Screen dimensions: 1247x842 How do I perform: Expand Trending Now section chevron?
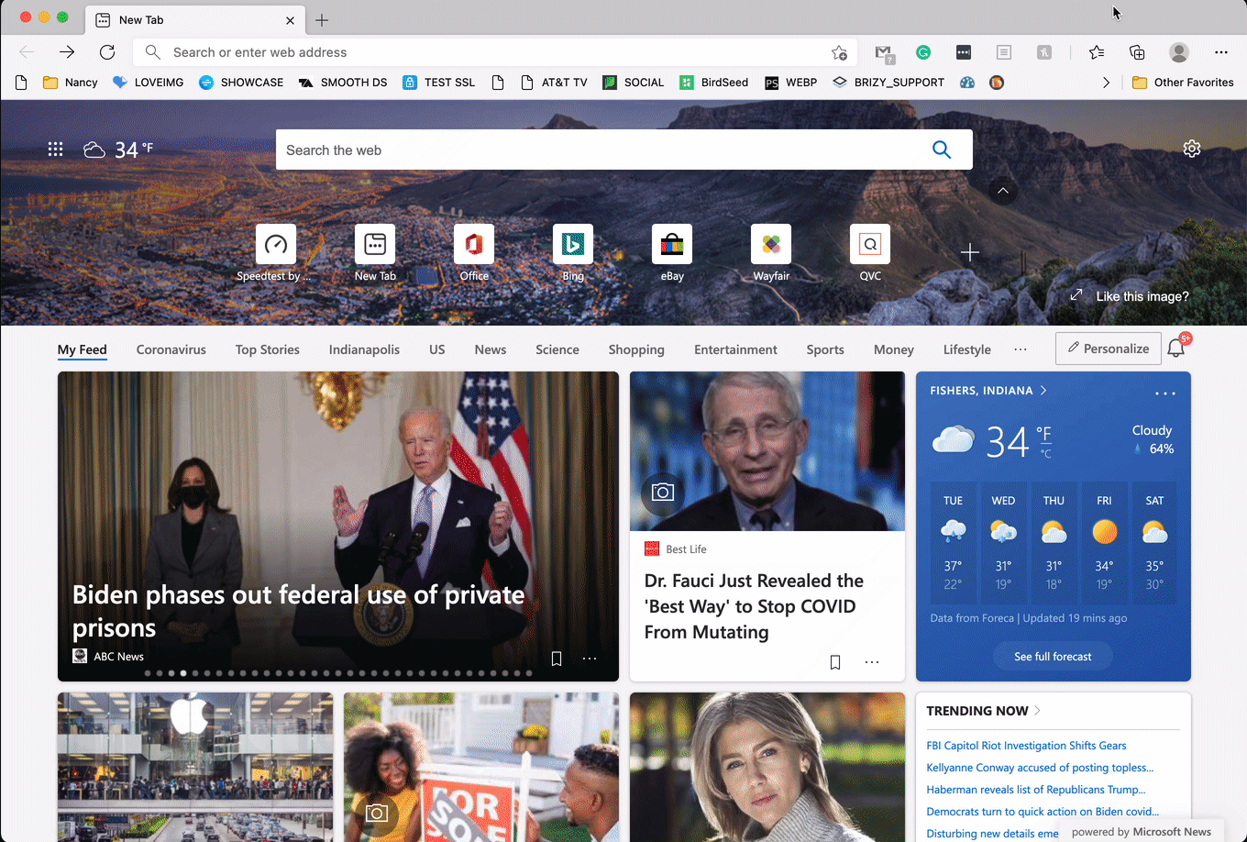coord(1037,711)
